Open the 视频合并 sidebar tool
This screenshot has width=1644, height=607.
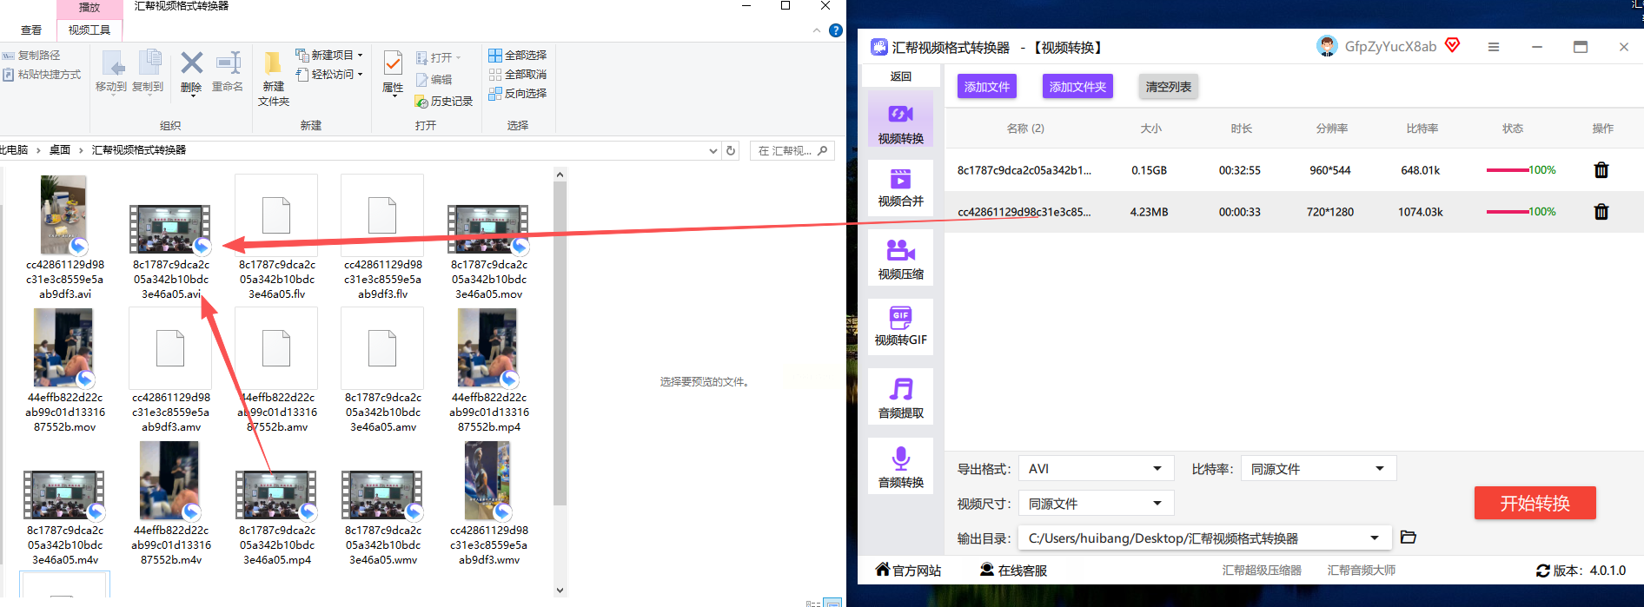click(900, 188)
